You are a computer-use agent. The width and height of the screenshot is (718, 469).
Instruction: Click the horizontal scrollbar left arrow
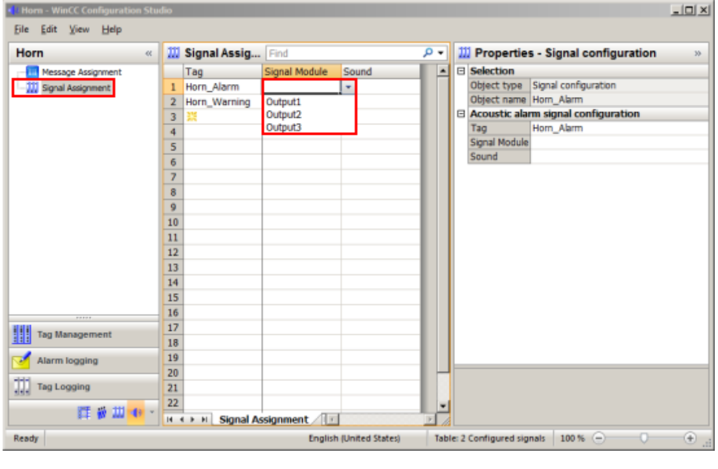coord(332,419)
